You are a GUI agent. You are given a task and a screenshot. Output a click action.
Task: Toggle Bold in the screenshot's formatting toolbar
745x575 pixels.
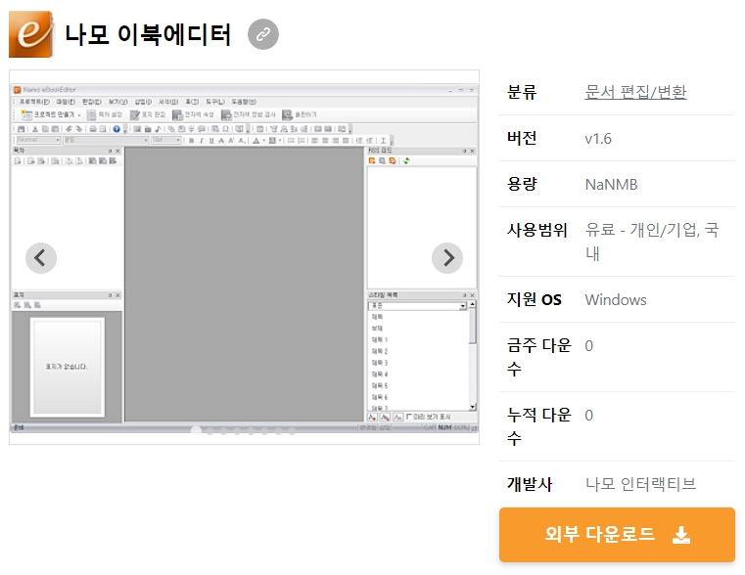coord(192,141)
